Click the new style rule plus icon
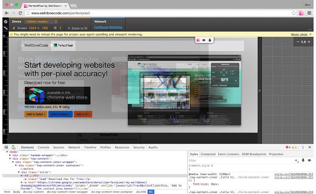 [x=297, y=161]
